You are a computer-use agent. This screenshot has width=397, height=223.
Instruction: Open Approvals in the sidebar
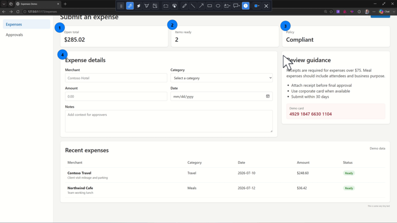pyautogui.click(x=27, y=34)
